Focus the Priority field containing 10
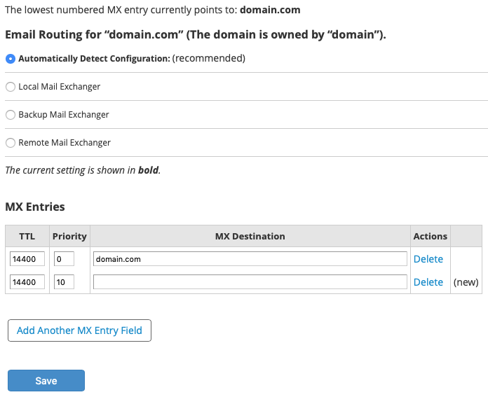Image resolution: width=488 pixels, height=404 pixels. click(x=64, y=282)
